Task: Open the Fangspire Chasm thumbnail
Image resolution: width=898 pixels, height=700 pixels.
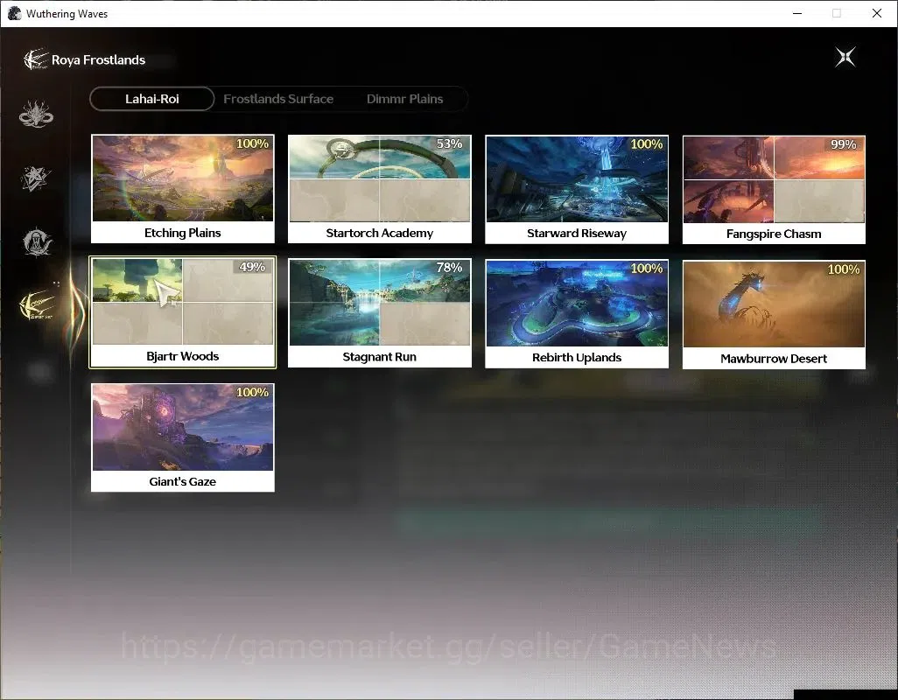Action: tap(774, 179)
